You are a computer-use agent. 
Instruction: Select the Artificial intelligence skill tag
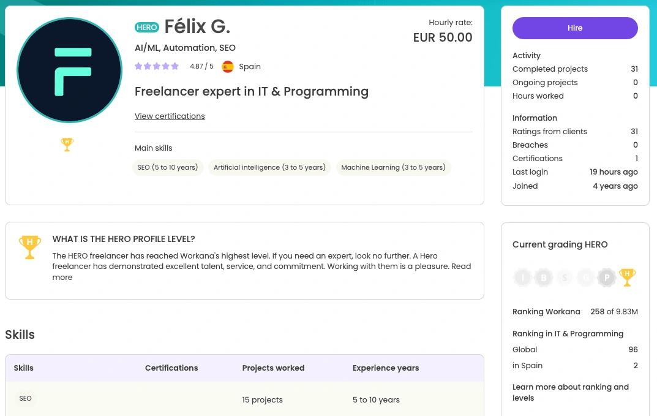(269, 167)
